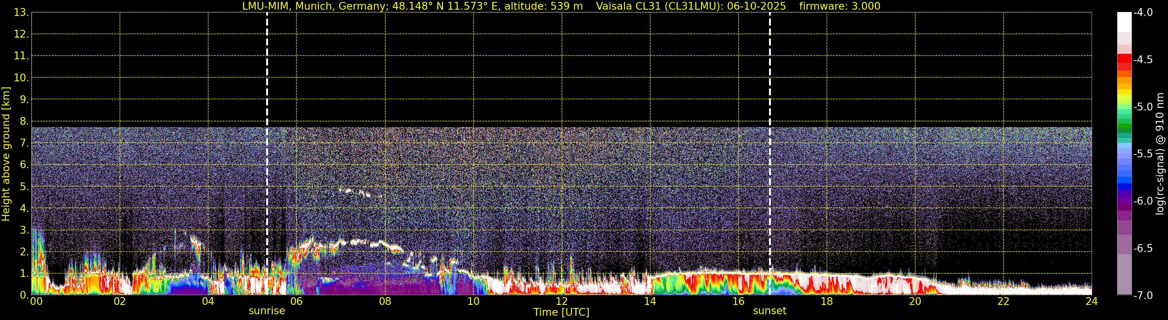Select the 'Height above ground [km]' axis title
The width and height of the screenshot is (1168, 320).
point(6,154)
